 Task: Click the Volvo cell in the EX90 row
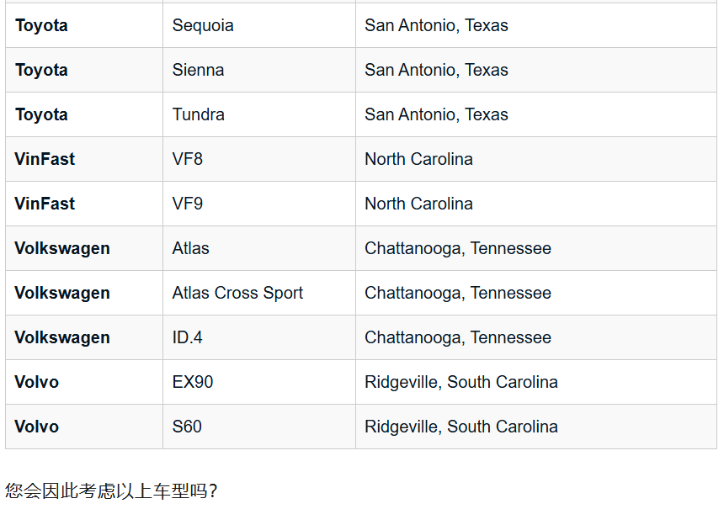(36, 382)
